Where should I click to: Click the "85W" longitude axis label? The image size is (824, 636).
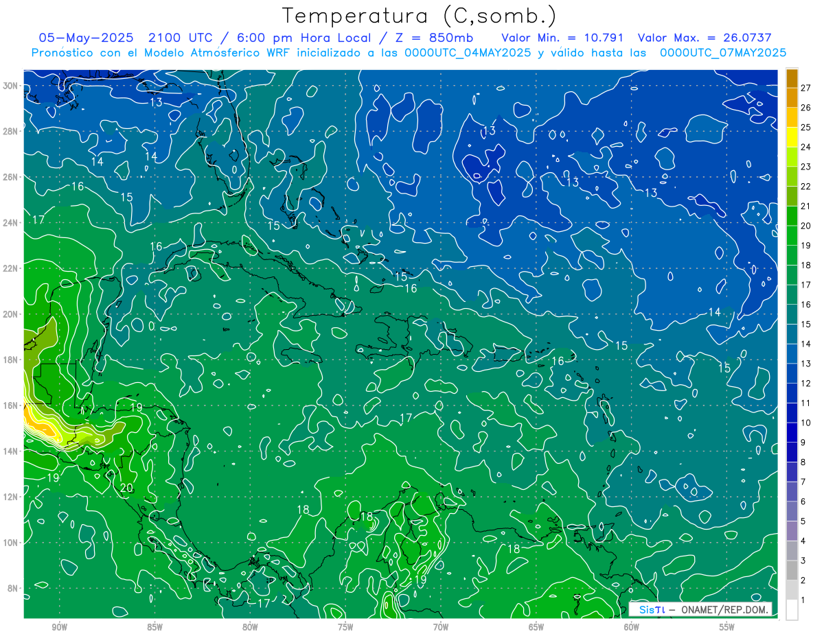[154, 626]
